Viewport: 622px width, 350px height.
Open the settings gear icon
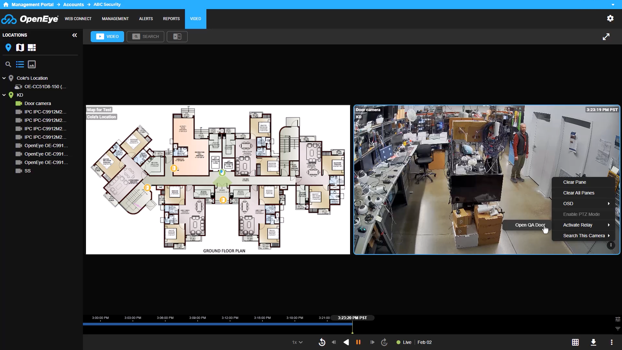pyautogui.click(x=610, y=18)
